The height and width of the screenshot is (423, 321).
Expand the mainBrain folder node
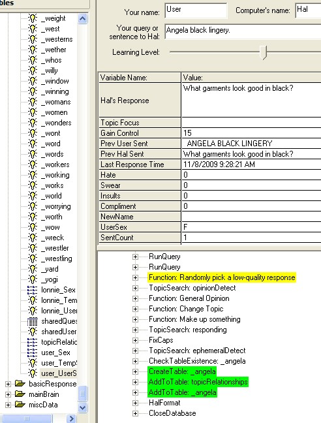click(8, 394)
